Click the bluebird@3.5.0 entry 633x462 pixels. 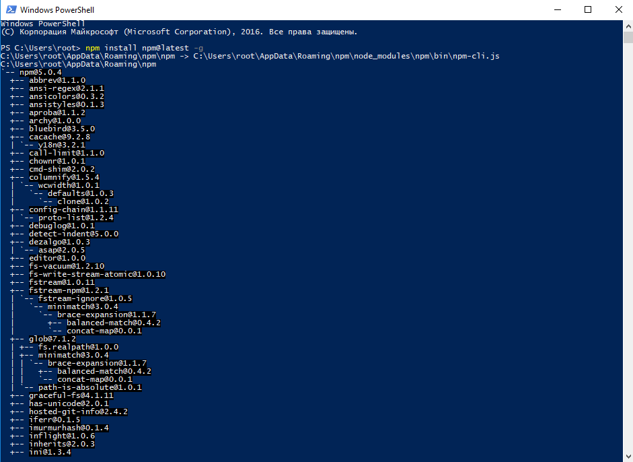(62, 129)
